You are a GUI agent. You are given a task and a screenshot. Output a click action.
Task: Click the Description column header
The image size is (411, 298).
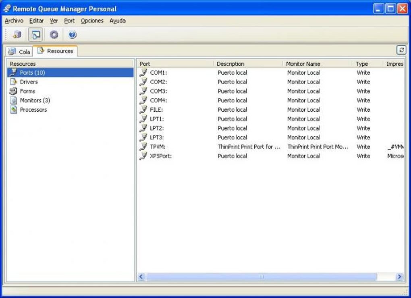click(x=230, y=64)
